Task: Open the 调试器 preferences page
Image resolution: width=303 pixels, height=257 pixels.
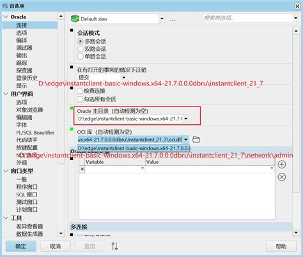Action: click(x=24, y=48)
